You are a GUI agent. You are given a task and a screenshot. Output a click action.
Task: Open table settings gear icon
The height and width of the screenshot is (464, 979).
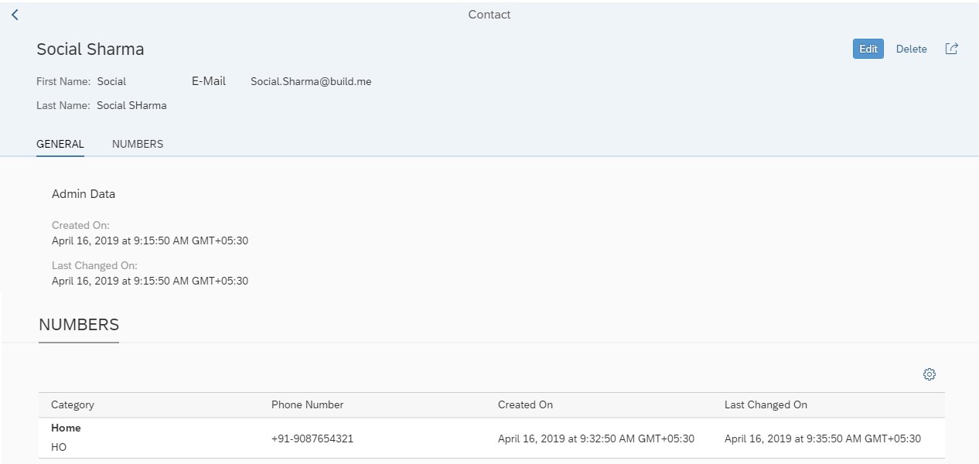pos(930,374)
